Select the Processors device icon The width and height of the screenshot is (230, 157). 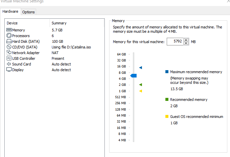[9, 36]
